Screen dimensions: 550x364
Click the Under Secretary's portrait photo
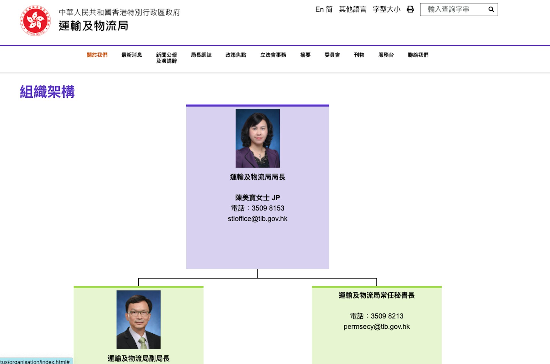pyautogui.click(x=138, y=320)
